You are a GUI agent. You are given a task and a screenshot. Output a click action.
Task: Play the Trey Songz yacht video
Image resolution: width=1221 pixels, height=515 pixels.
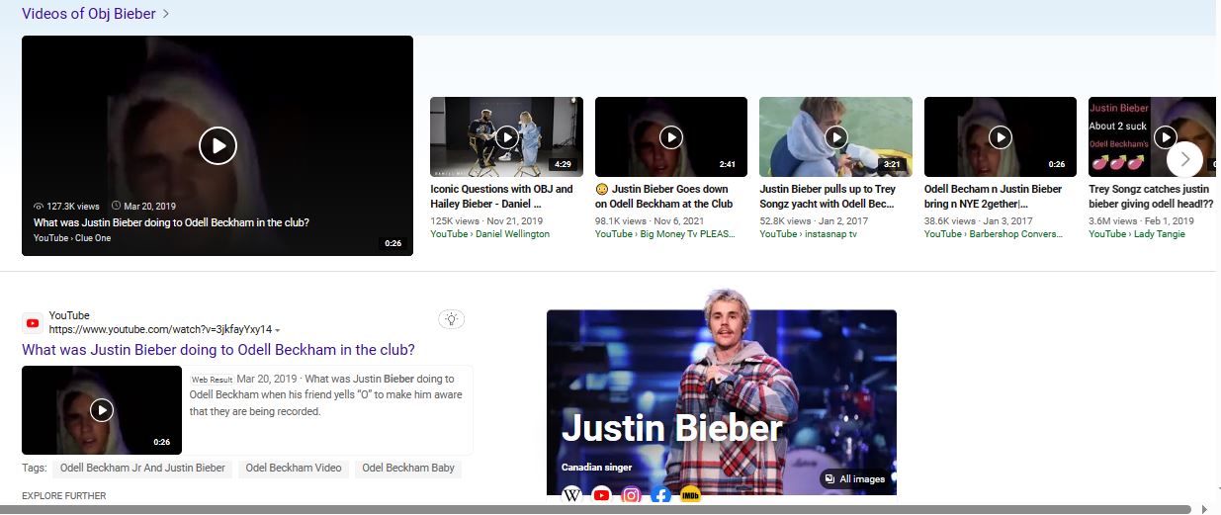[835, 136]
